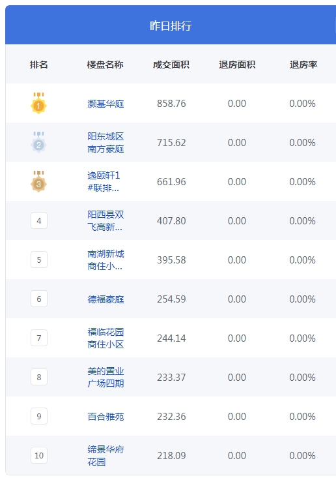Screen dimensions: 336x478
Task: Select the rank 7 badge
Action: click(39, 338)
